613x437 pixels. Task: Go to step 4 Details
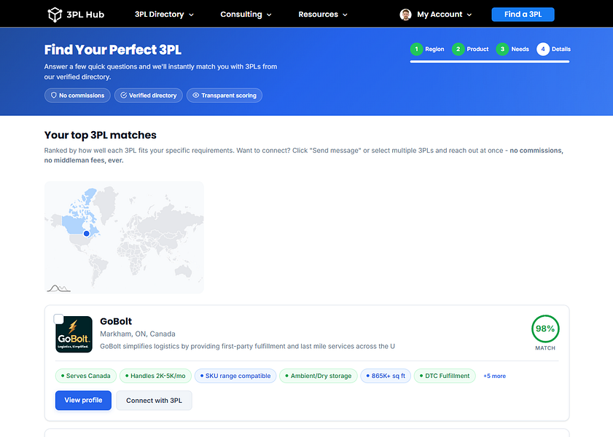click(x=553, y=50)
